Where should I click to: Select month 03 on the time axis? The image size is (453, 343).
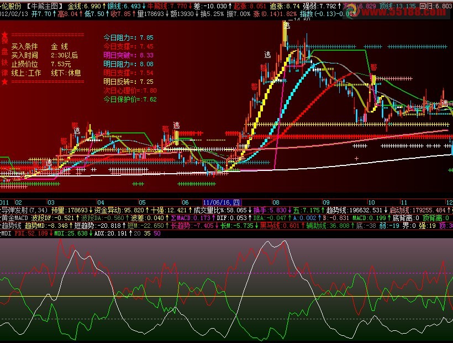point(51,202)
